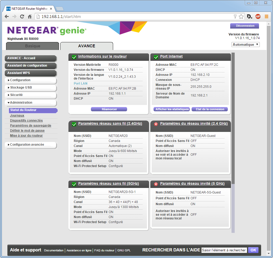The image size is (273, 258).
Task: Expand the Stockage USB section
Action: (30, 87)
